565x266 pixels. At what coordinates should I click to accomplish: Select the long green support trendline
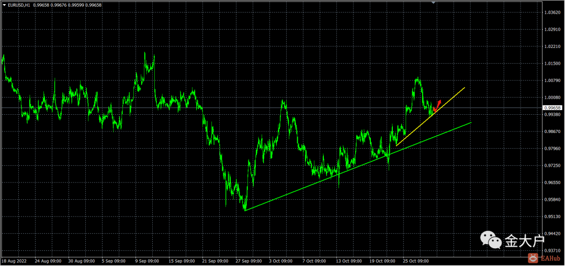pos(358,166)
